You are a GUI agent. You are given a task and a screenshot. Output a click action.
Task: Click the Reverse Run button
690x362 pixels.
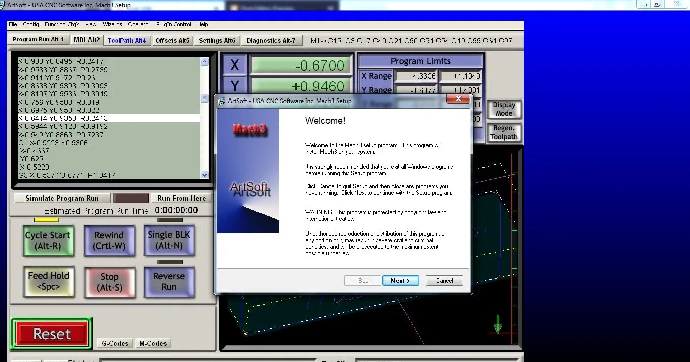coord(169,282)
